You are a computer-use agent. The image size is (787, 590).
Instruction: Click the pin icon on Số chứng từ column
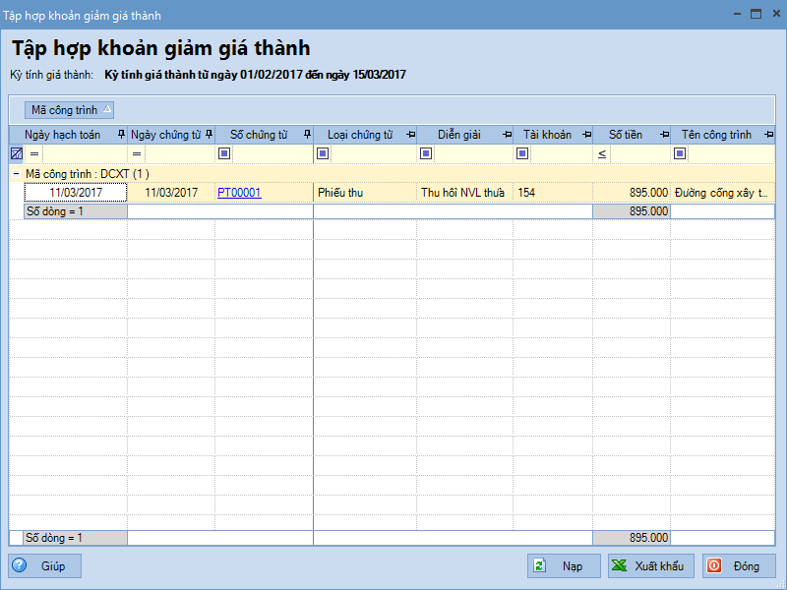tap(307, 135)
